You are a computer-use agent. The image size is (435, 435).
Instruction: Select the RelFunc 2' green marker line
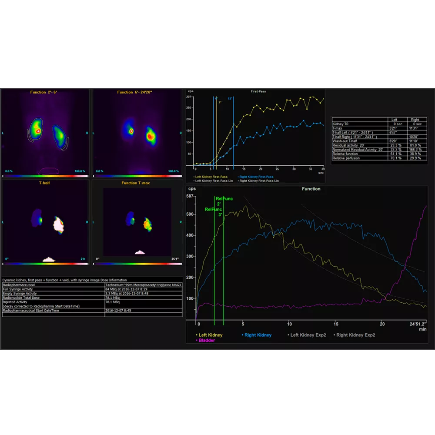pyautogui.click(x=214, y=261)
